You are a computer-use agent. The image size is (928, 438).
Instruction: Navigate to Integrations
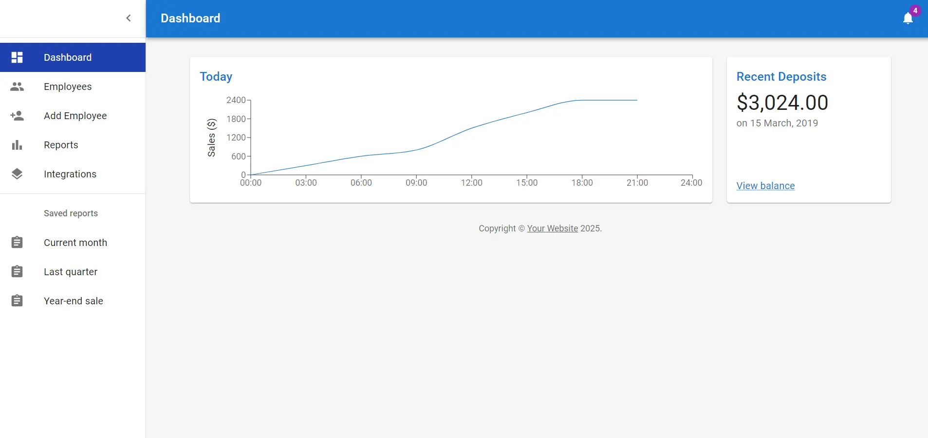[x=73, y=174]
